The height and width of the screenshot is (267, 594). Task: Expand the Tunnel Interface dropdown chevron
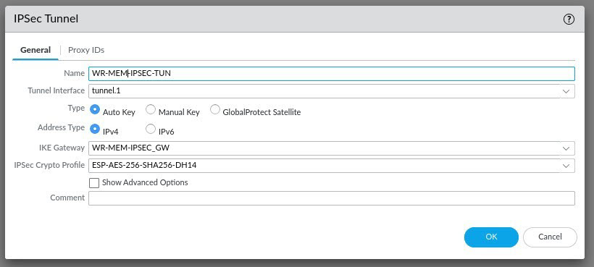(x=566, y=91)
